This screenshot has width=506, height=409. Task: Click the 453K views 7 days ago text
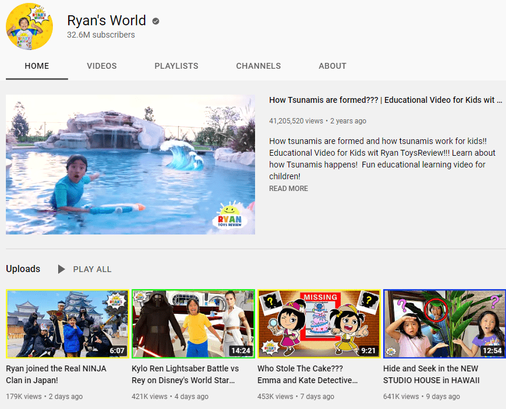pyautogui.click(x=296, y=397)
